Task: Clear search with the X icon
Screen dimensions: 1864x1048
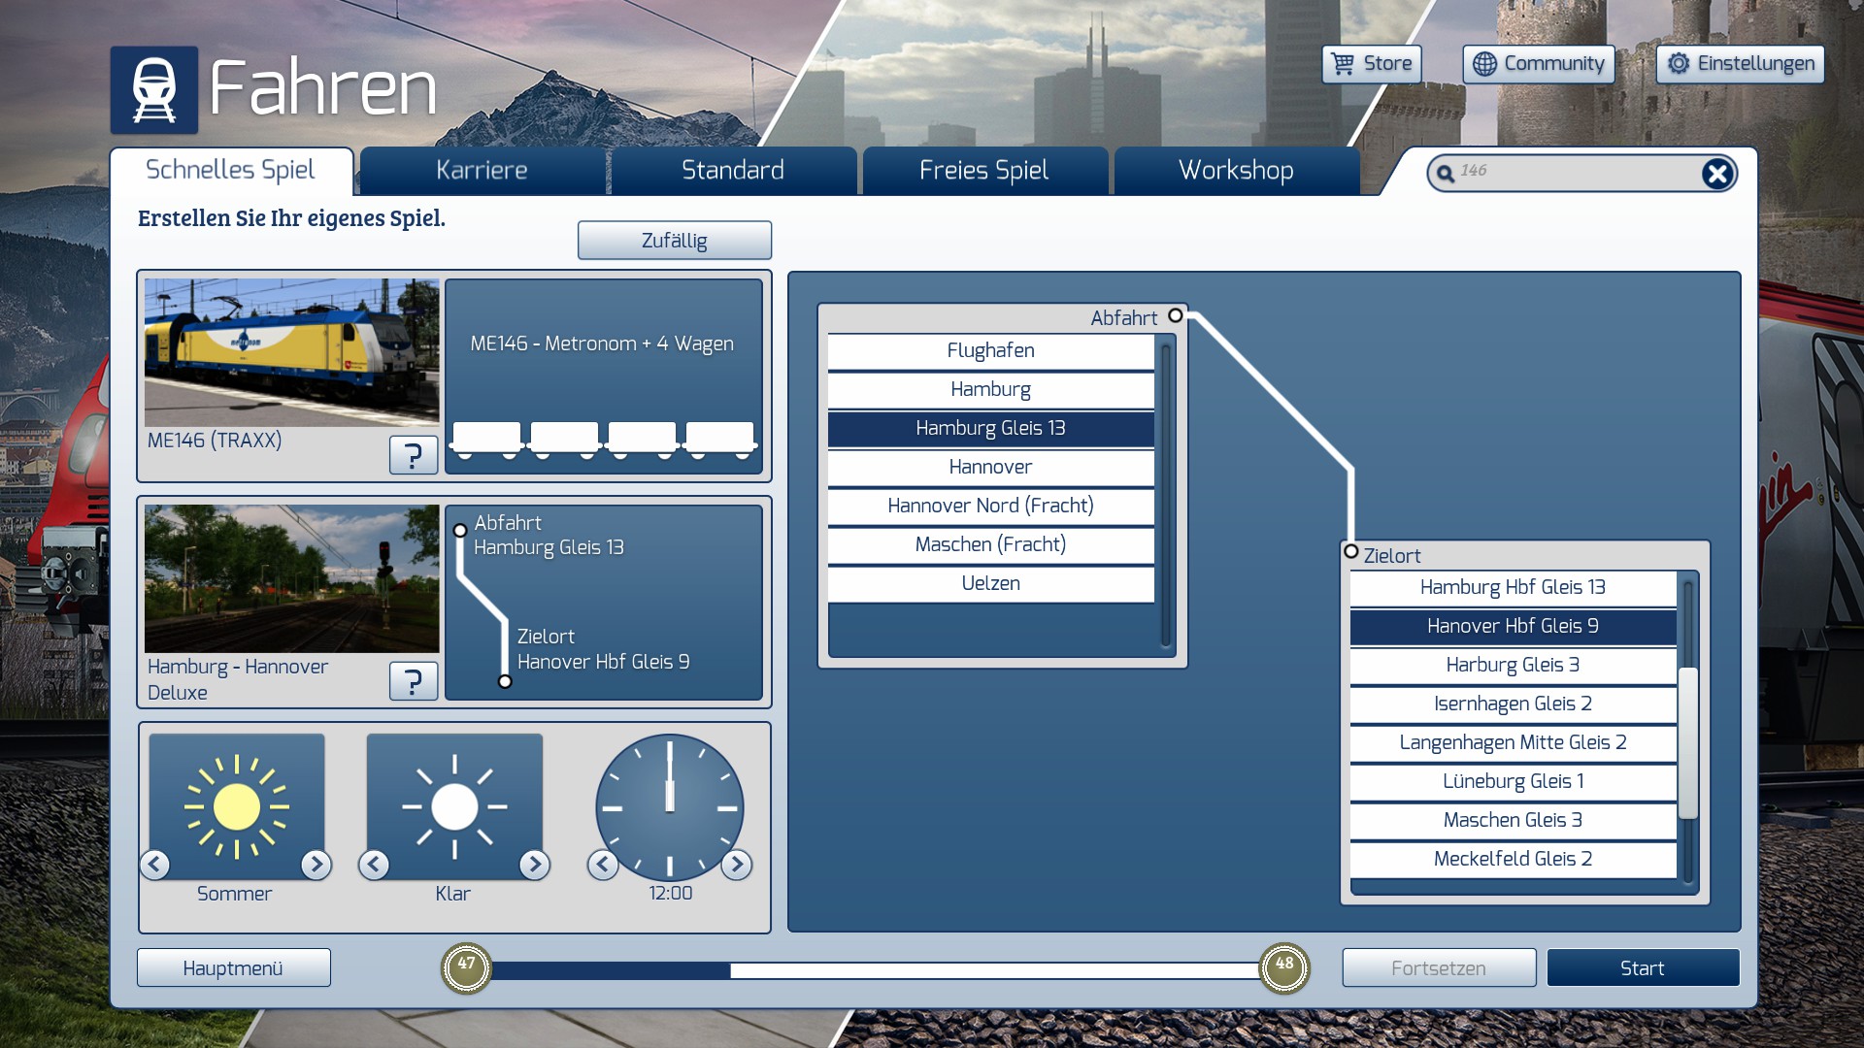Action: pos(1716,174)
